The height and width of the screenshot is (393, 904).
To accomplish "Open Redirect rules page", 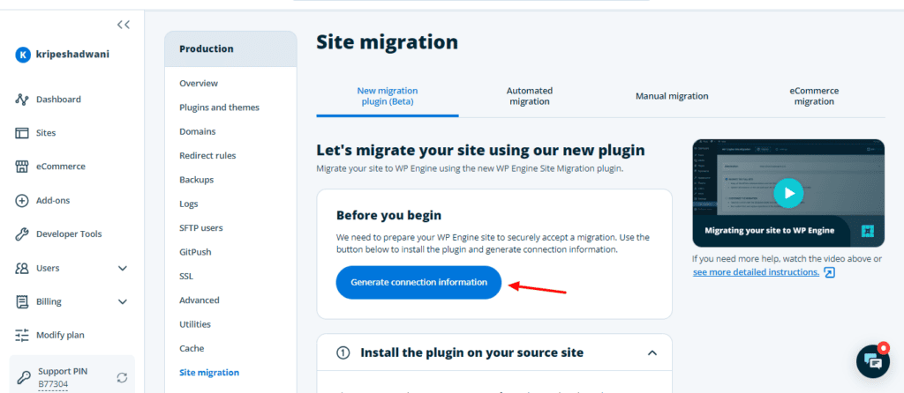I will click(207, 155).
